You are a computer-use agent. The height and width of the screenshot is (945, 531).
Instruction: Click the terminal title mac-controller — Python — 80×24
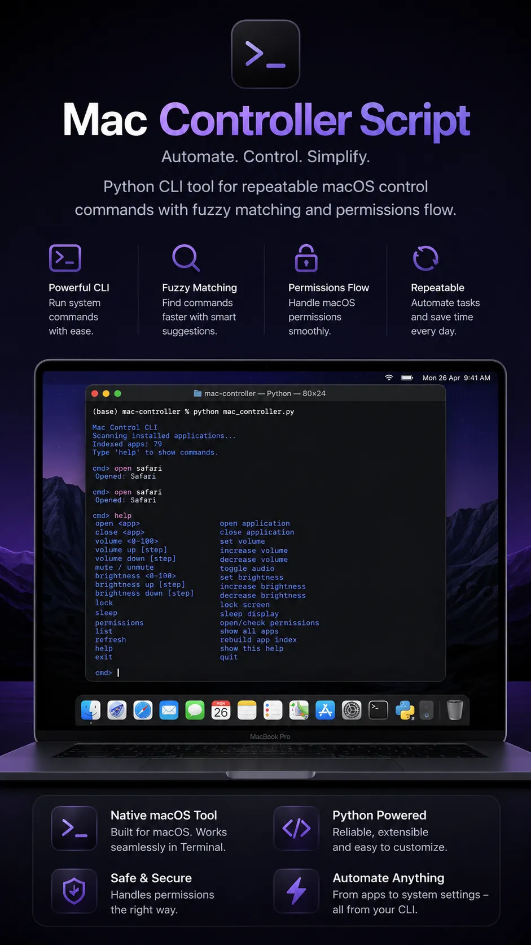[265, 393]
